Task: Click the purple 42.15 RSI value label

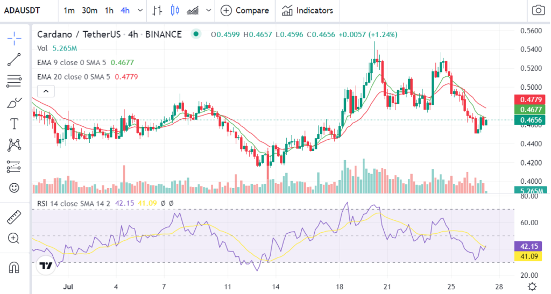Action: pyautogui.click(x=528, y=246)
